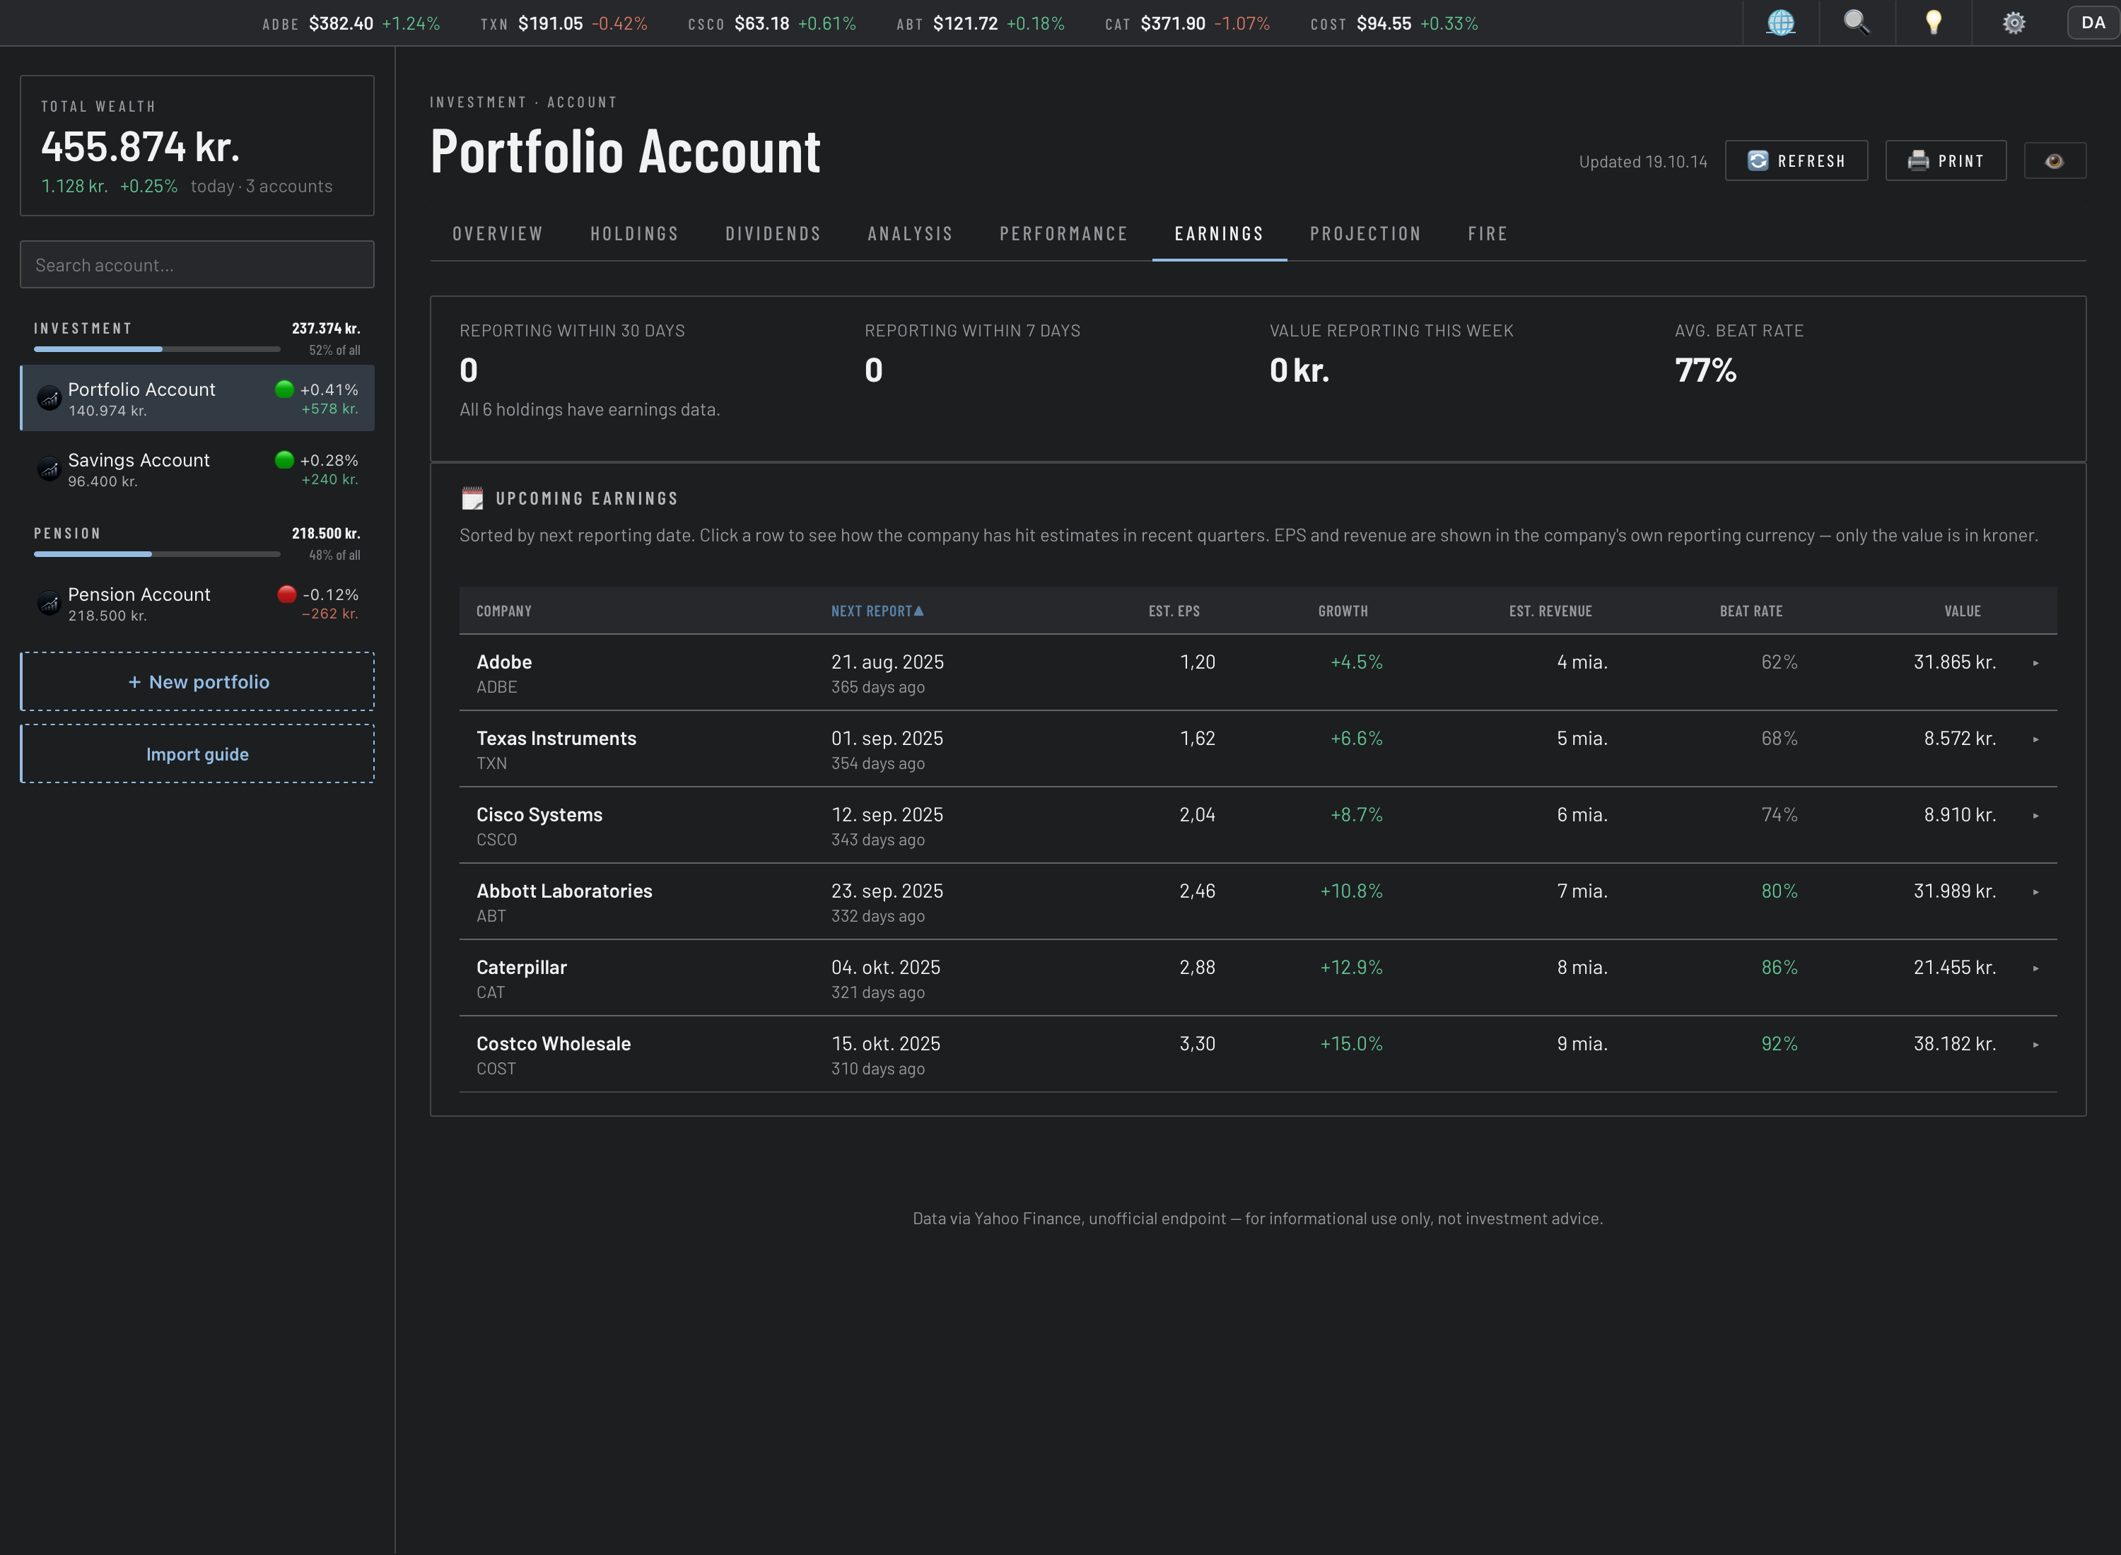
Task: Open the Projection tab
Action: tap(1366, 233)
